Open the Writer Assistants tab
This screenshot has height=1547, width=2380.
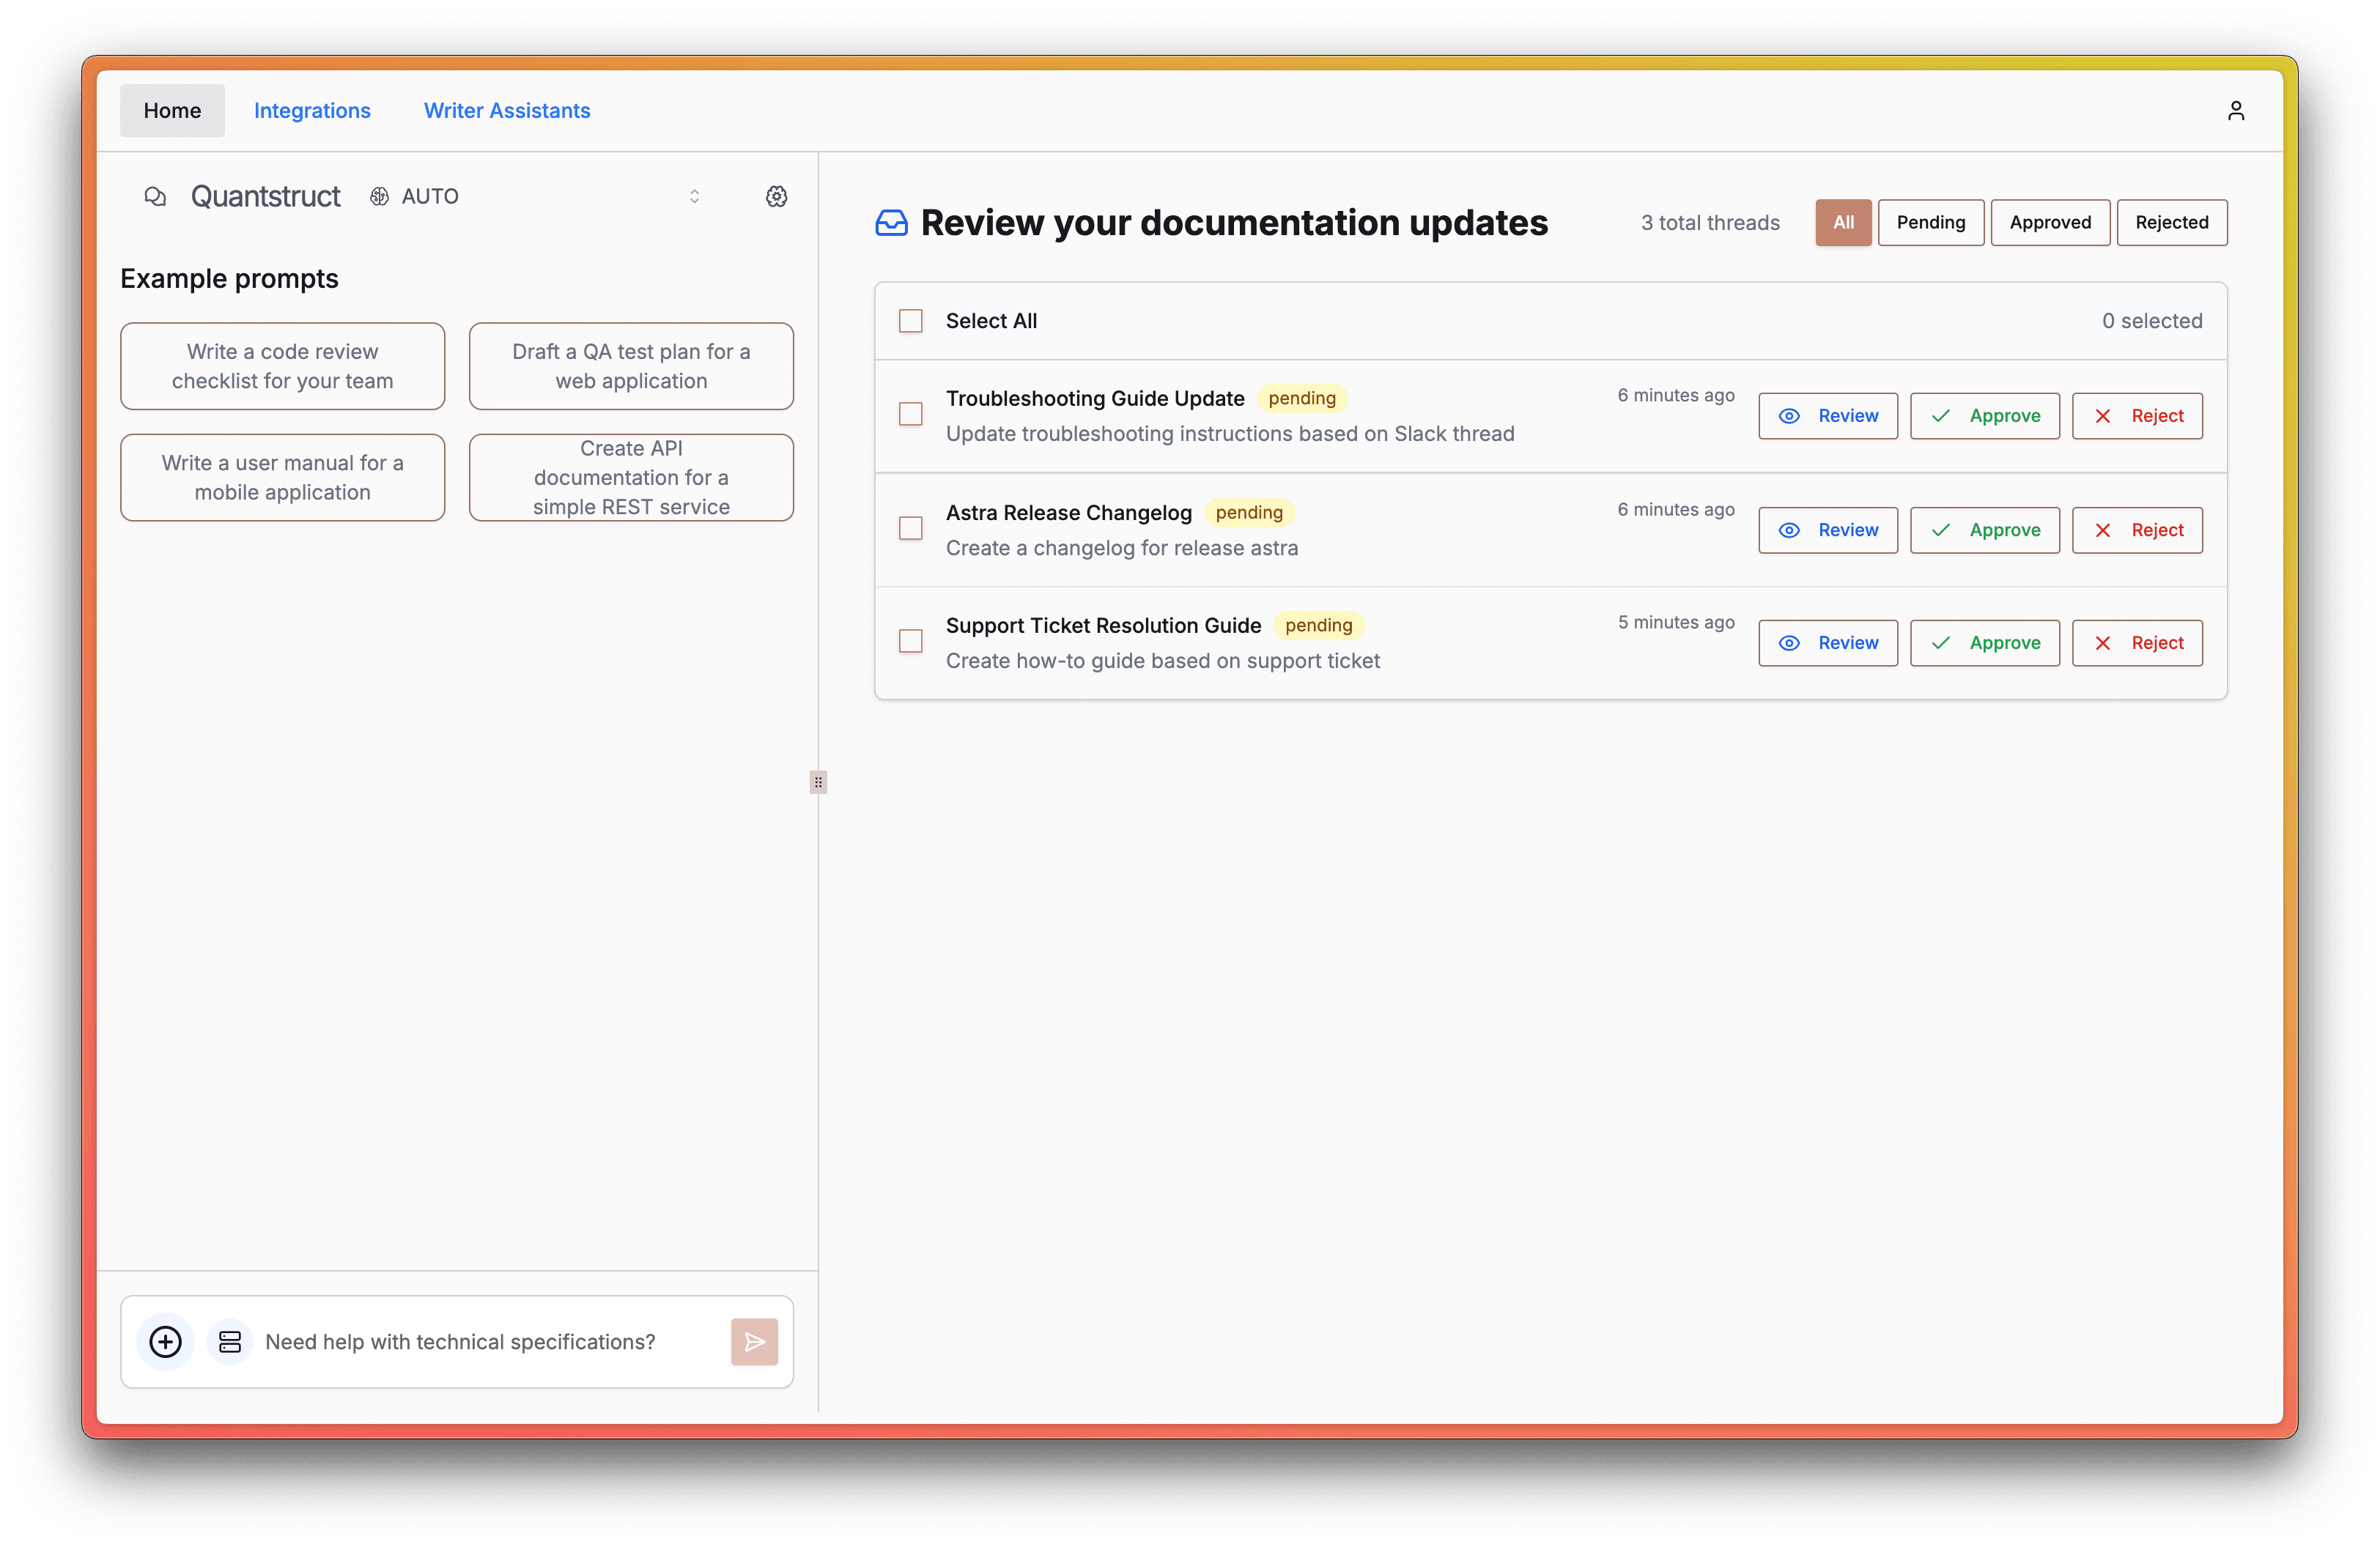tap(507, 110)
